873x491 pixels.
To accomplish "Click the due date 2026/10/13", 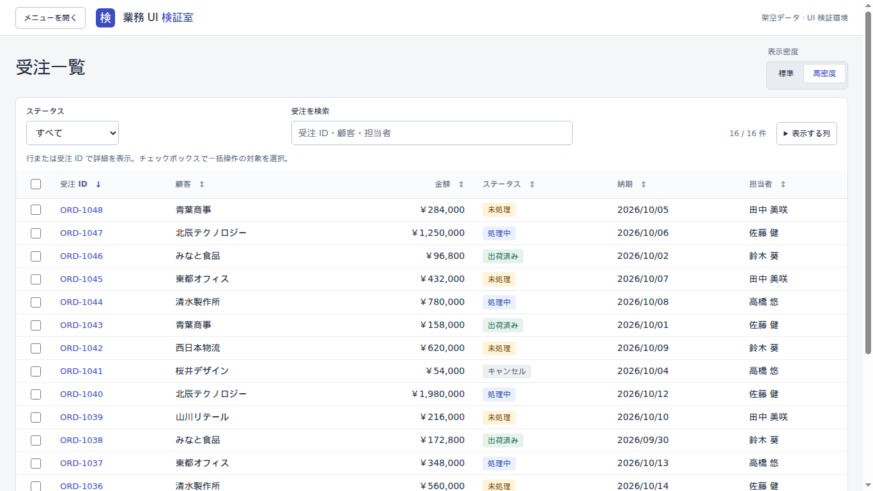I will pos(643,463).
